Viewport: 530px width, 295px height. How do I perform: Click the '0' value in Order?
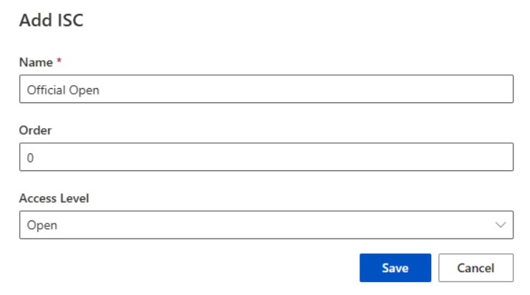pyautogui.click(x=30, y=158)
